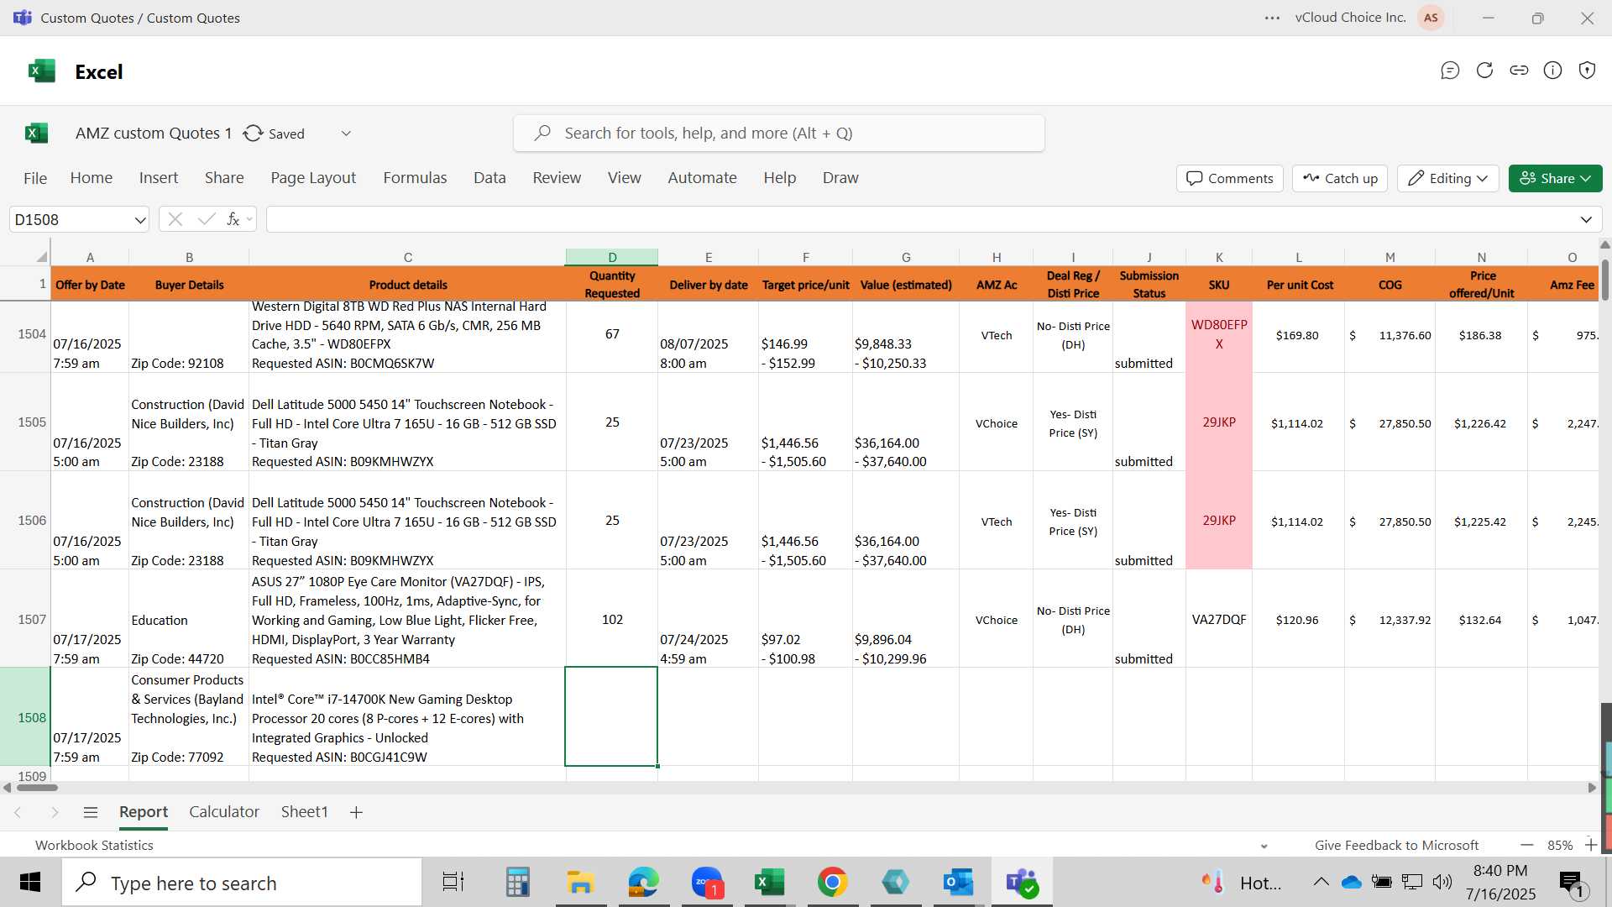Viewport: 1612px width, 907px height.
Task: Open the Home ribbon tab
Action: coord(92,178)
